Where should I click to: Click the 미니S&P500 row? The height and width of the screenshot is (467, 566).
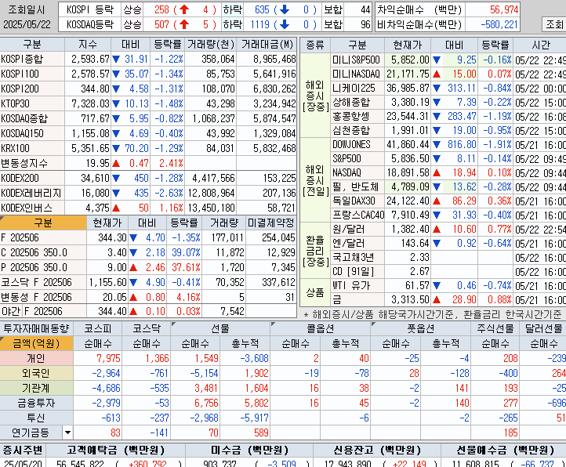click(448, 60)
